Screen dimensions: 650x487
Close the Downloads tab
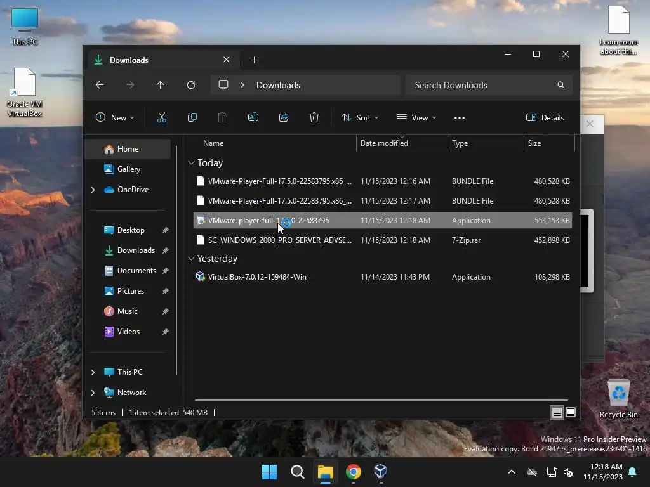[x=227, y=60]
